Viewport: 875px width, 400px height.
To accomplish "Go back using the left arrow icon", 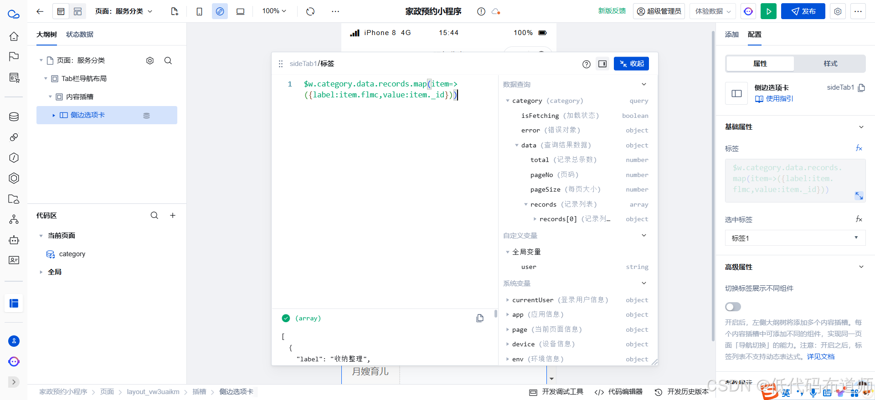I will pyautogui.click(x=40, y=11).
